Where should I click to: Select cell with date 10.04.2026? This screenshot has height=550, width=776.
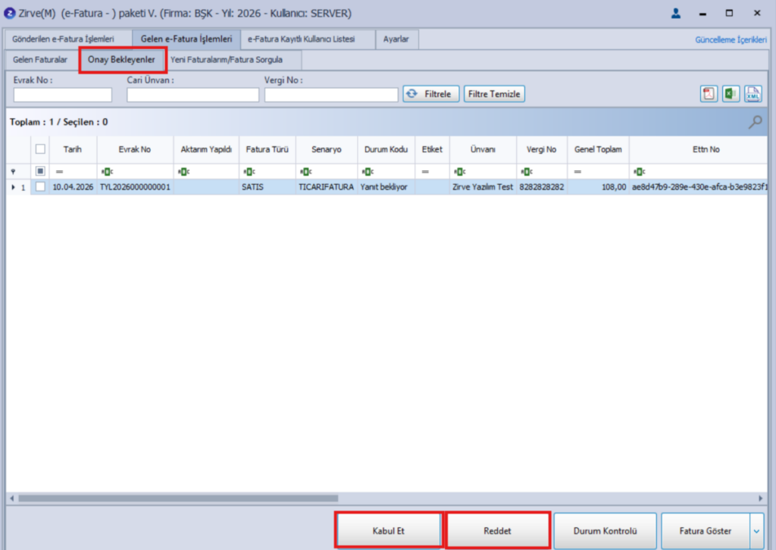coord(74,187)
